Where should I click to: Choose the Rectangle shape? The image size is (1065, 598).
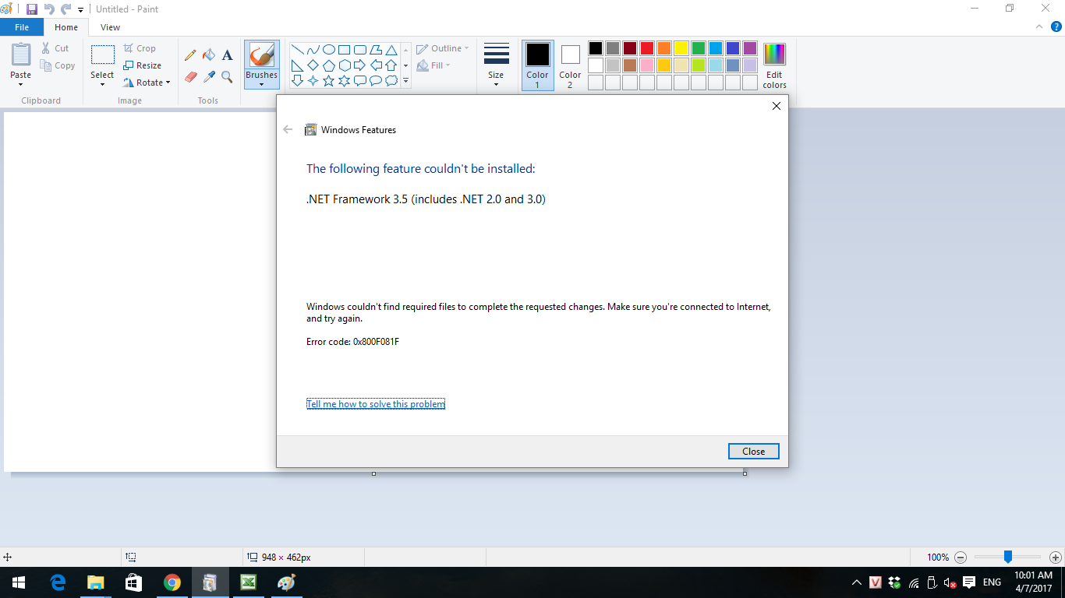(x=345, y=50)
